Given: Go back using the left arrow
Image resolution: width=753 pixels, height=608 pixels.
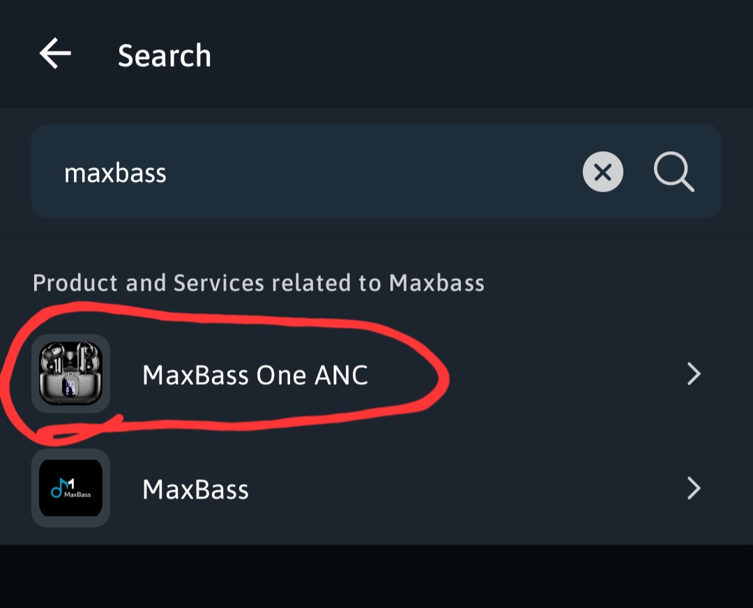Looking at the screenshot, I should [x=55, y=54].
